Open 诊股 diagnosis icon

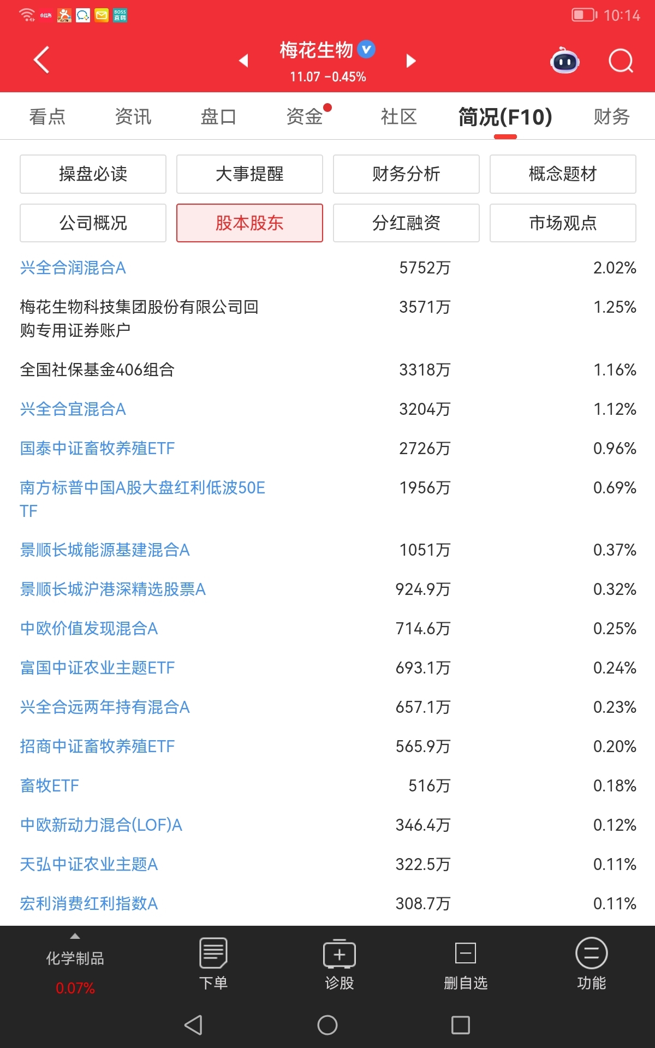click(340, 964)
